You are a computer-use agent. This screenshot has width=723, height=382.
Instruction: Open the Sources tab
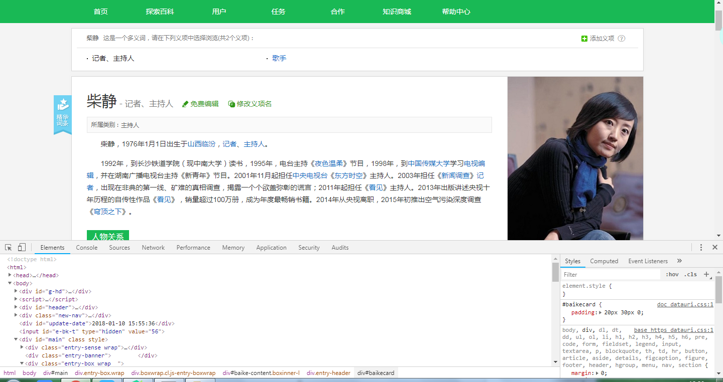click(x=119, y=248)
